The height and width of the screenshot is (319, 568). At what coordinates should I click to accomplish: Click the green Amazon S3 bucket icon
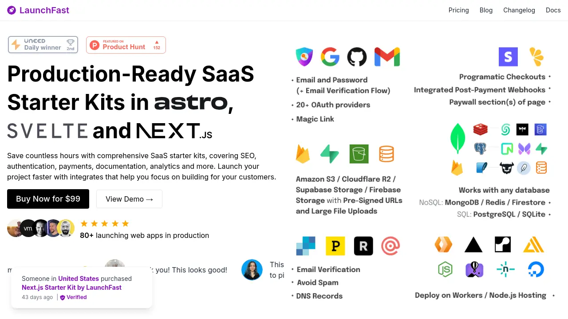tap(359, 154)
